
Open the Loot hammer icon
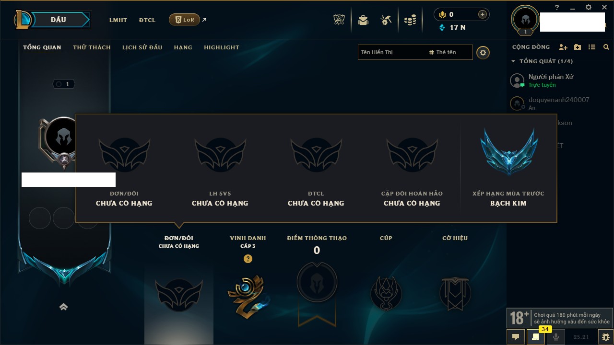tap(386, 20)
